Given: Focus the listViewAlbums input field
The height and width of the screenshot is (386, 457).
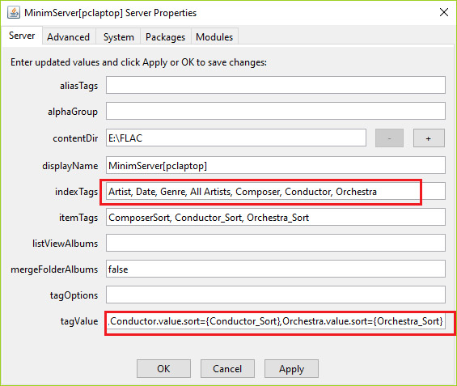Looking at the screenshot, I should coord(276,243).
